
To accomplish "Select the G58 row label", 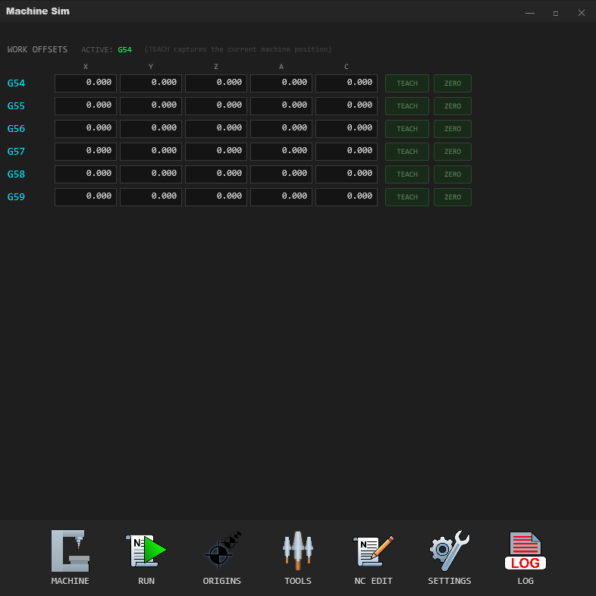I will pos(16,174).
